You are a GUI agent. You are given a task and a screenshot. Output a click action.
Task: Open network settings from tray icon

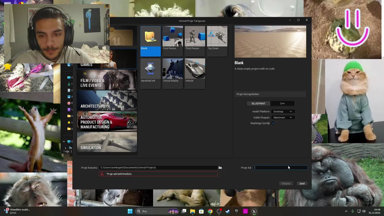[x=359, y=211]
